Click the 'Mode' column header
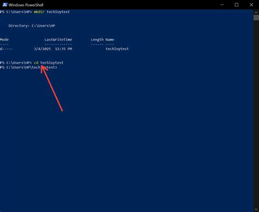The width and height of the screenshot is (259, 212). (x=4, y=39)
